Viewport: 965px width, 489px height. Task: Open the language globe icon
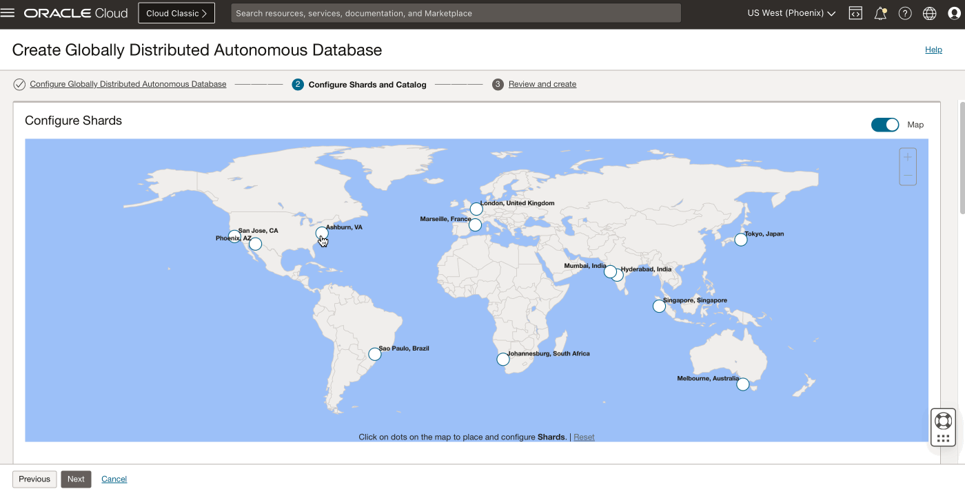point(929,12)
